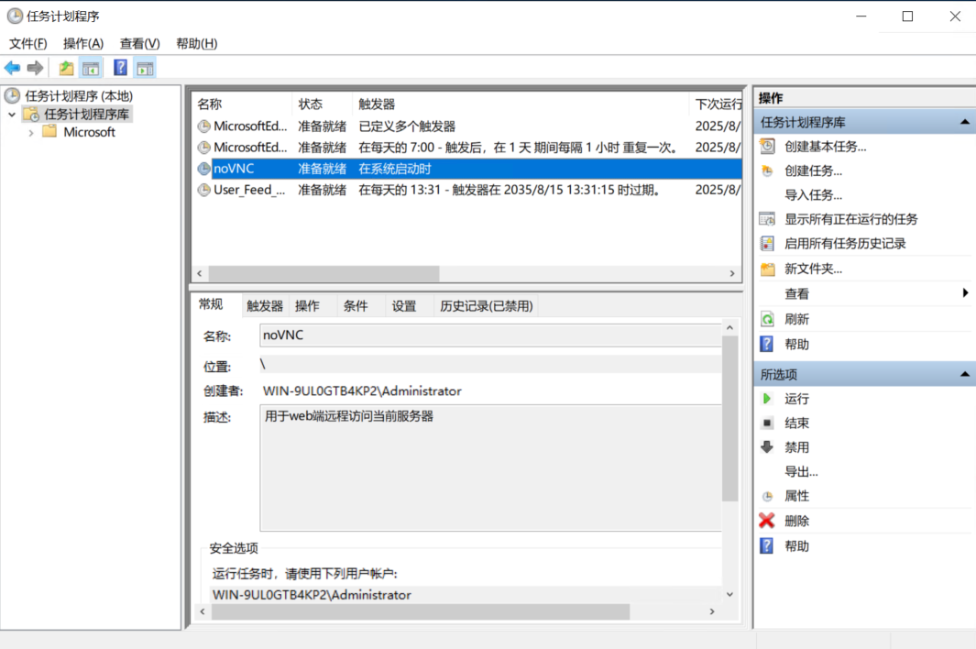The height and width of the screenshot is (649, 976).
Task: Click the 启用所有任务历史记录 action text
Action: pyautogui.click(x=845, y=244)
